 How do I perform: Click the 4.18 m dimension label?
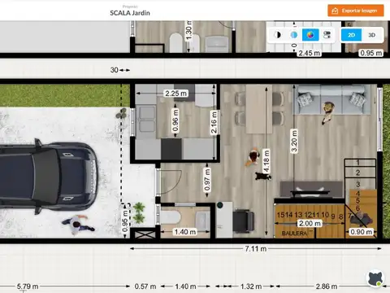(x=266, y=161)
